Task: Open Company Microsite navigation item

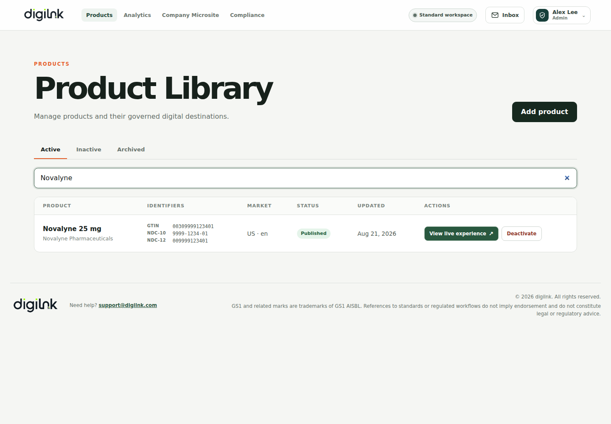Action: (191, 15)
